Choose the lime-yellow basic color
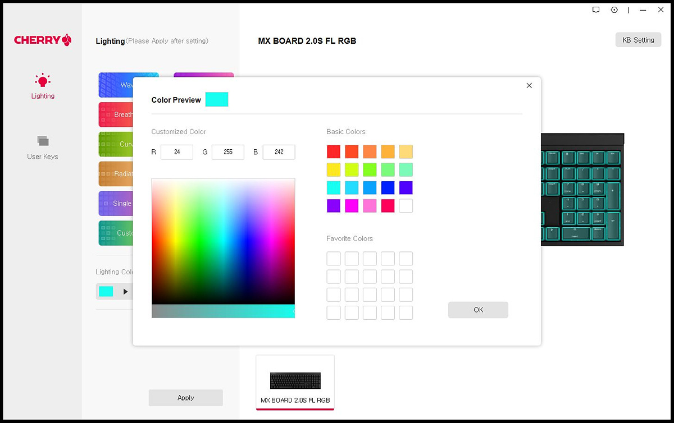This screenshot has width=674, height=423. point(352,169)
